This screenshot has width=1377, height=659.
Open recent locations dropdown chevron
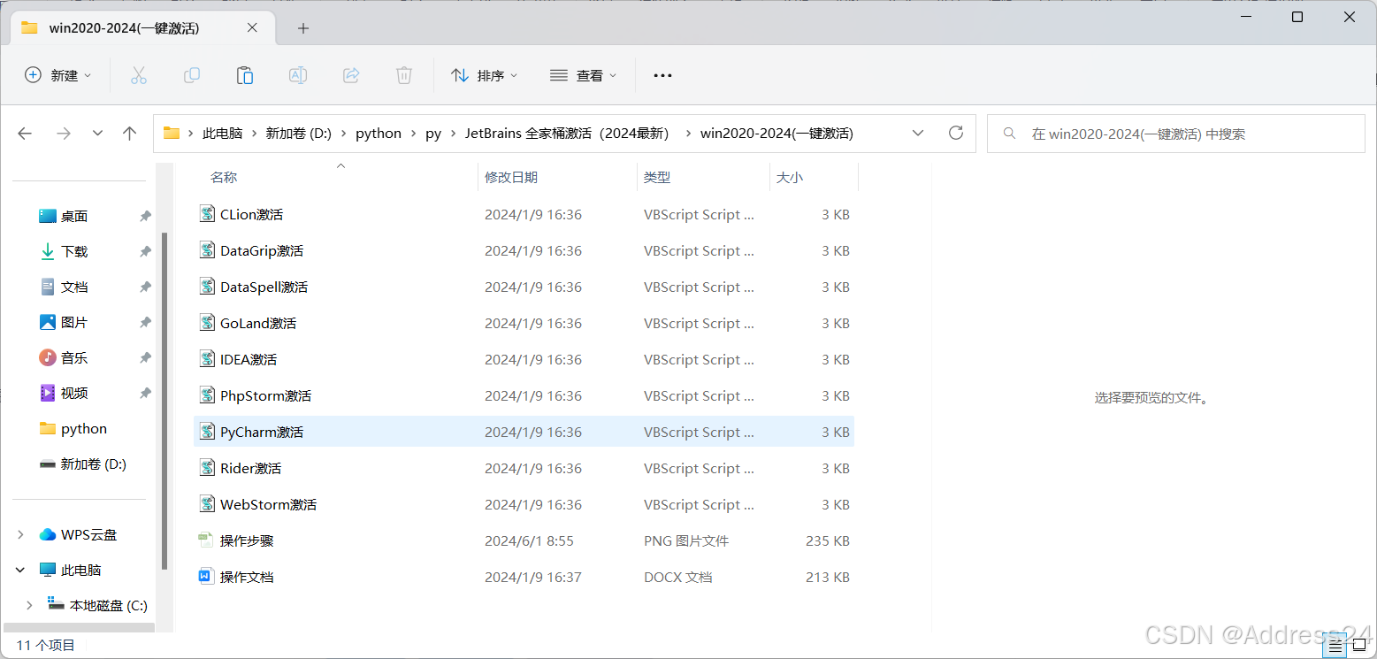click(x=97, y=134)
